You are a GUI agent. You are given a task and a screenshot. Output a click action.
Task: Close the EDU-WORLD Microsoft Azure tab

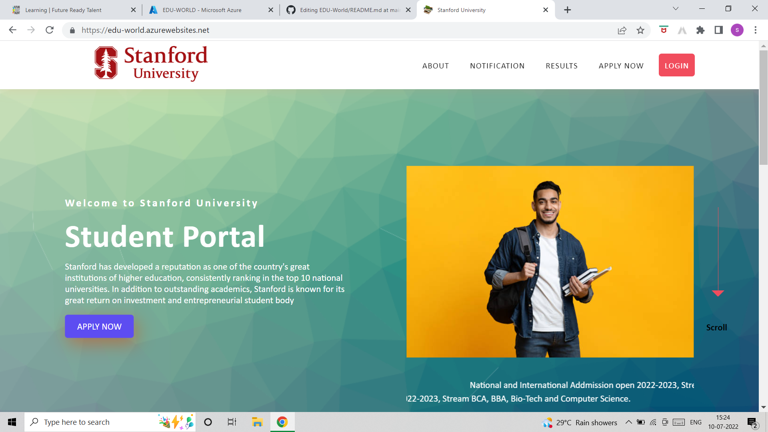click(271, 10)
